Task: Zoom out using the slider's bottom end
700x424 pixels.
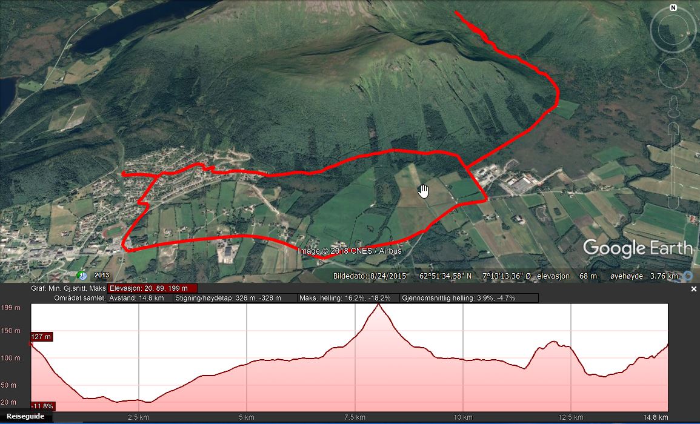Action: [673, 203]
